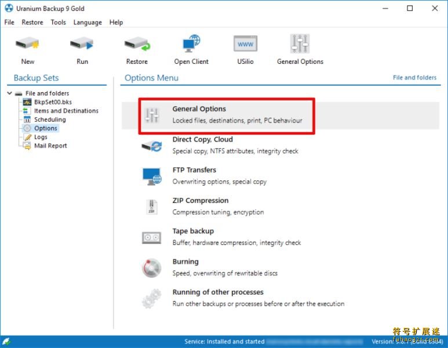Open the FTP Transfers title

194,170
